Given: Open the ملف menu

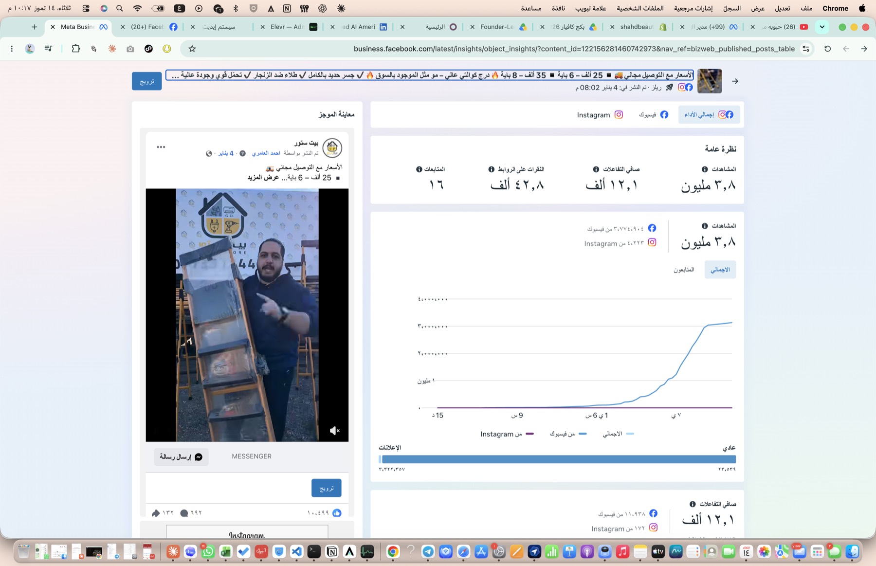Looking at the screenshot, I should (x=806, y=8).
